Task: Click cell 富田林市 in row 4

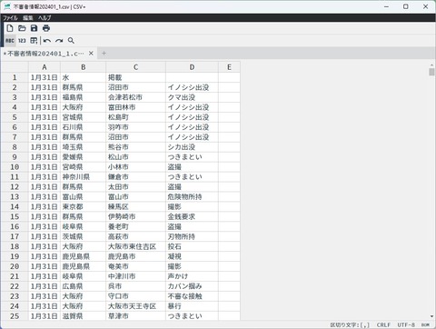Action: 135,107
